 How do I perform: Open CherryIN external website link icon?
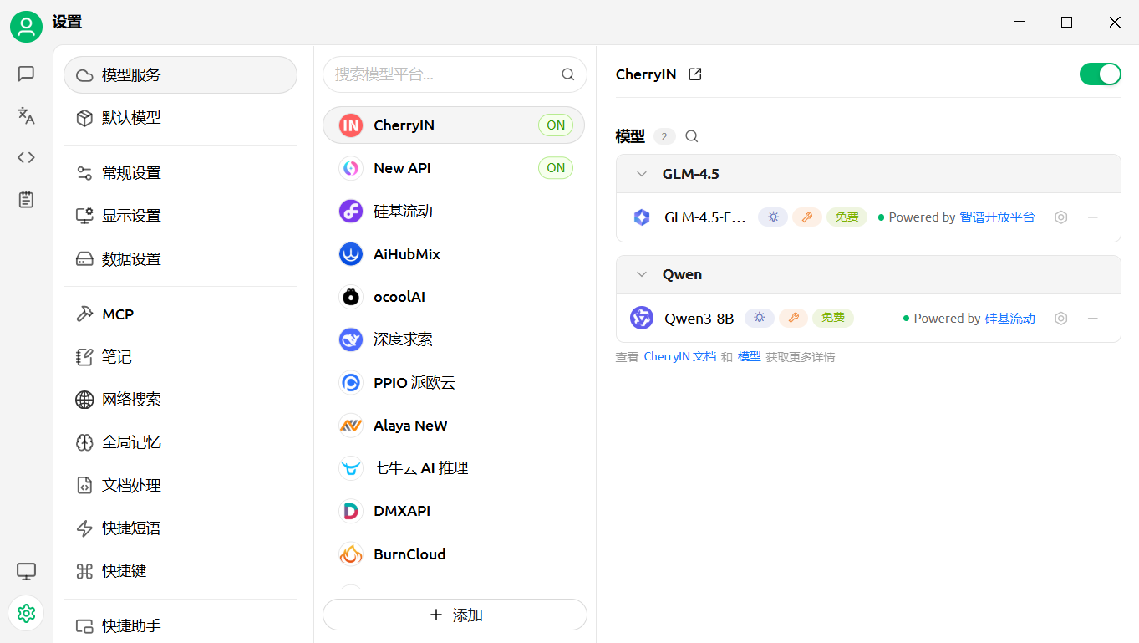point(694,74)
